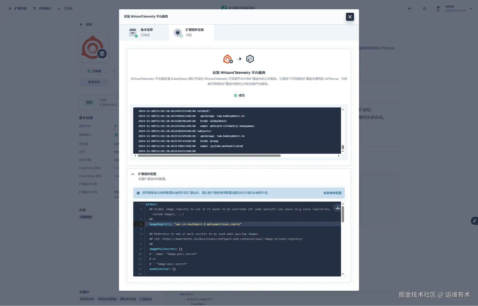The width and height of the screenshot is (478, 306).
Task: Select the 扩展组件安装 step tab
Action: (x=191, y=32)
